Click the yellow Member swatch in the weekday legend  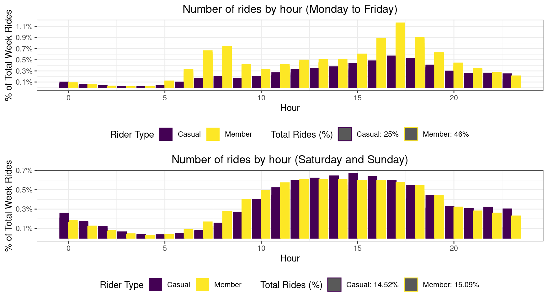213,134
